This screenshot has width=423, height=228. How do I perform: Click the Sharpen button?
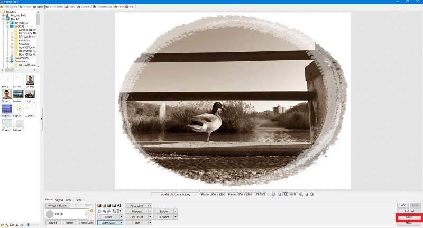click(x=137, y=211)
